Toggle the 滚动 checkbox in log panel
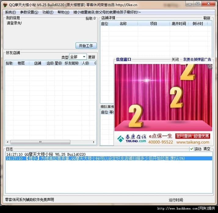Screen dimensions: 218x213 191,149
